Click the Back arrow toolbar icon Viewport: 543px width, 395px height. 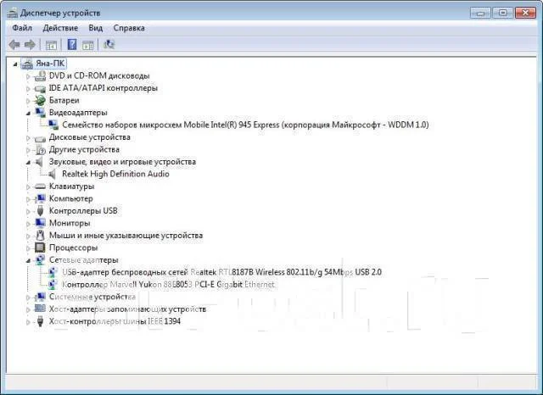click(x=14, y=44)
